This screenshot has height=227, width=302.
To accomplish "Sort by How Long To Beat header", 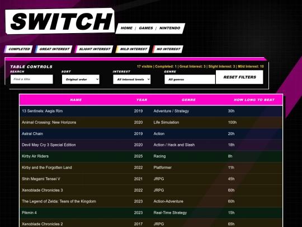I will click(x=254, y=100).
